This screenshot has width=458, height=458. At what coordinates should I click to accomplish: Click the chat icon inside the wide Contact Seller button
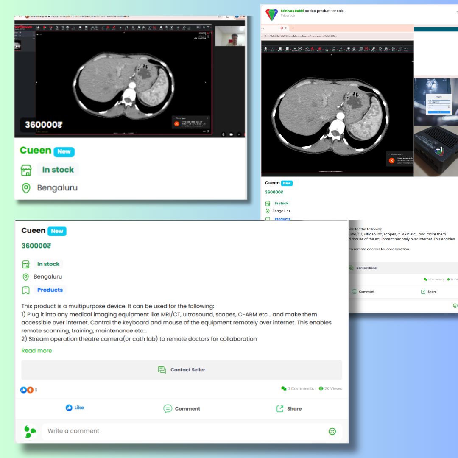162,370
